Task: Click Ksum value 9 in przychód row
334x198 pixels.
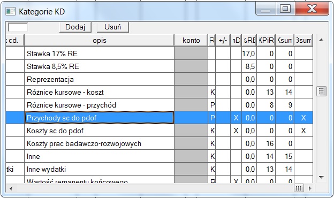Action: click(285, 105)
